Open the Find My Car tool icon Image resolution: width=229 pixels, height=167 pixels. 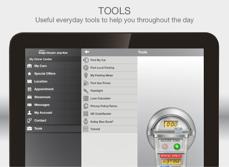click(x=86, y=60)
